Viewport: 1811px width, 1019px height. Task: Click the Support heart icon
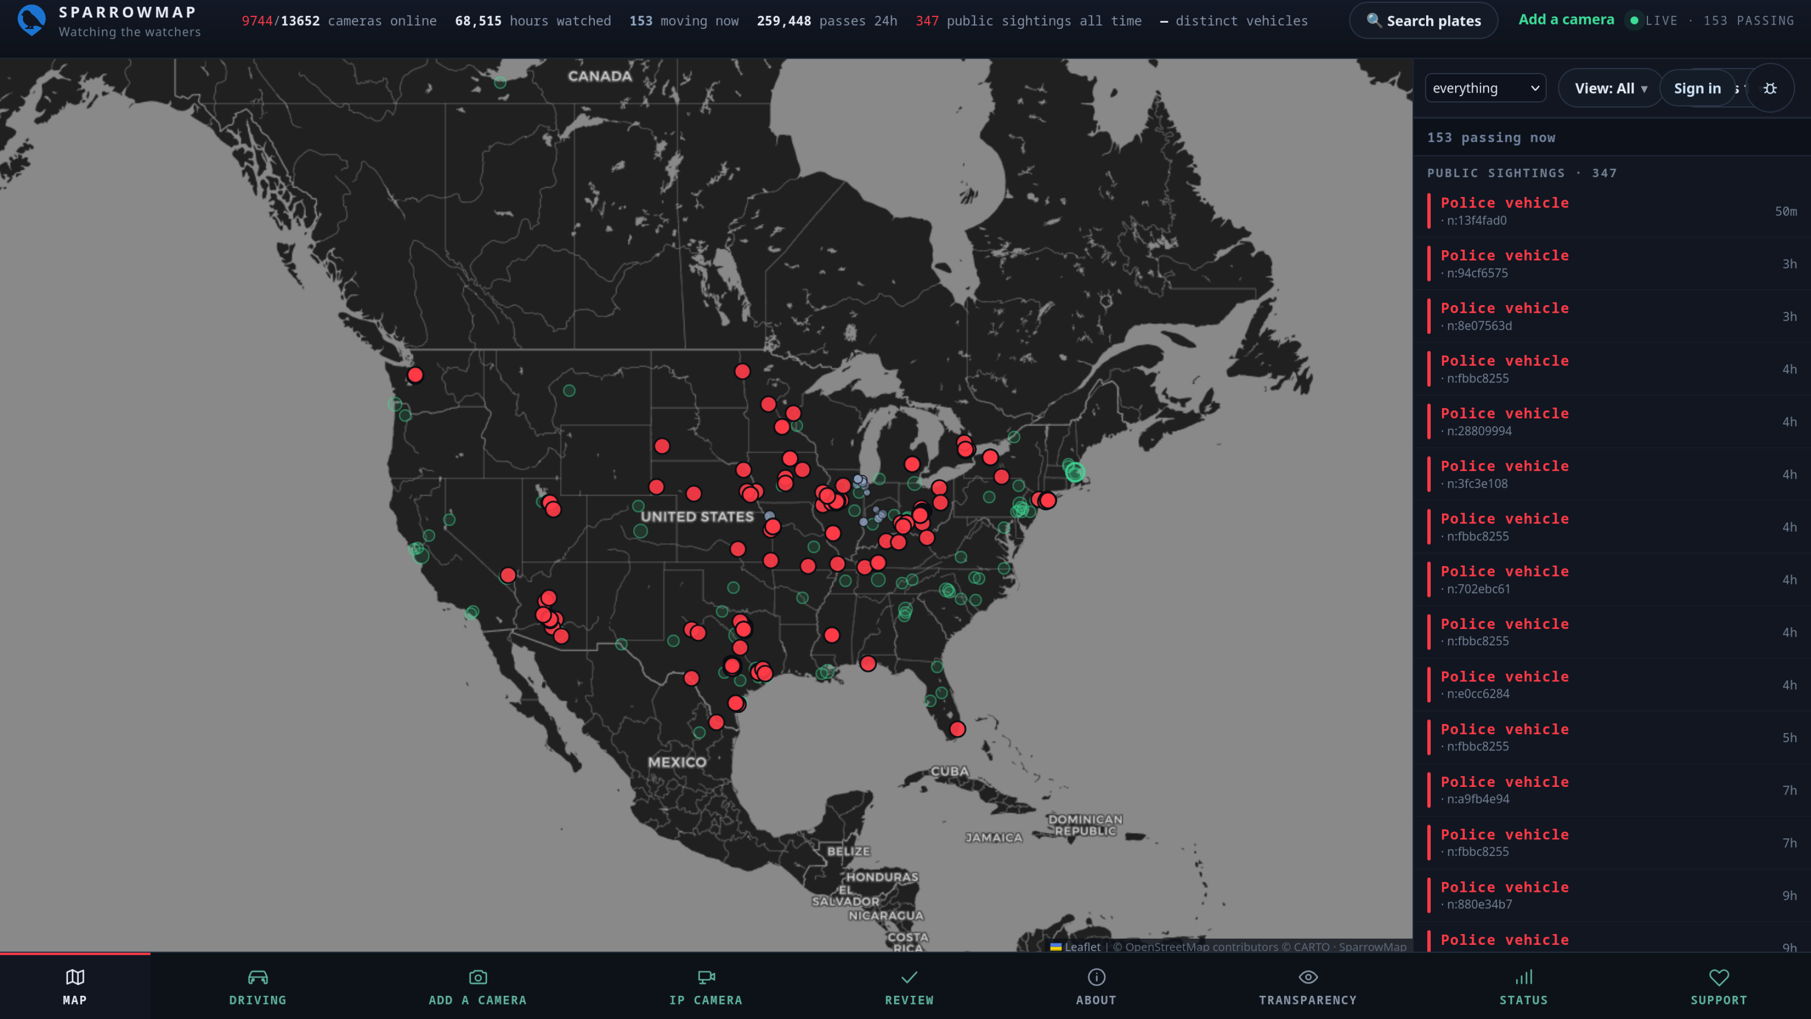tap(1719, 977)
